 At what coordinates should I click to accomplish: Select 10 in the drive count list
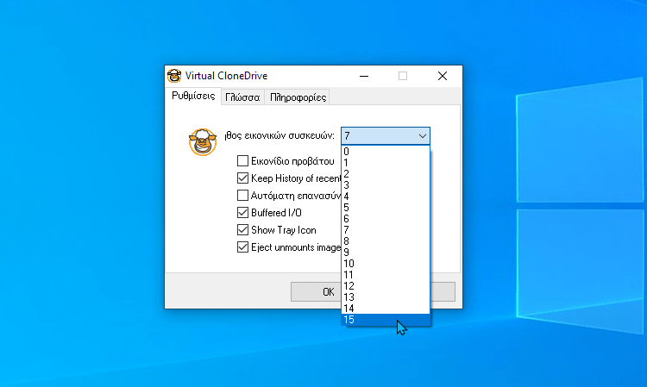[x=386, y=264]
